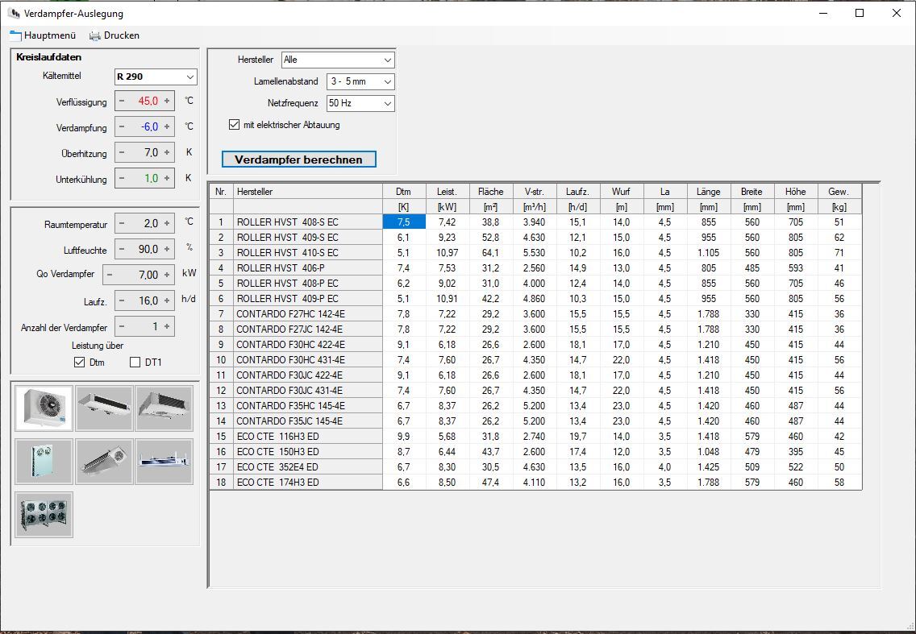Viewport: 916px width, 634px height.
Task: Click the Wurf column header
Action: point(622,192)
